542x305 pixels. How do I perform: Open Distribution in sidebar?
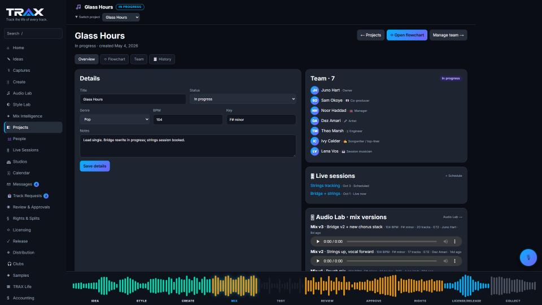[33, 252]
